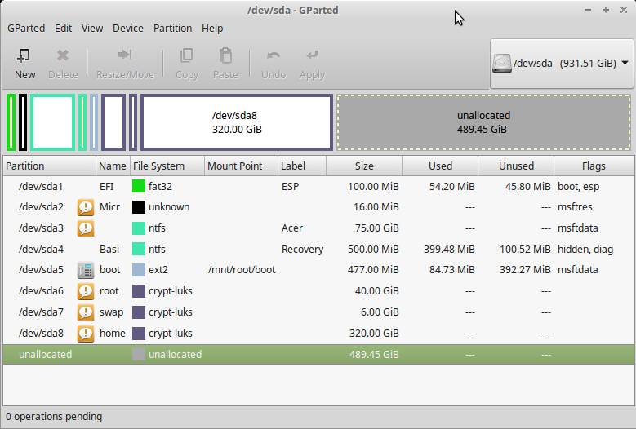The image size is (636, 429).
Task: Sort by the Unused column header
Action: pos(516,166)
